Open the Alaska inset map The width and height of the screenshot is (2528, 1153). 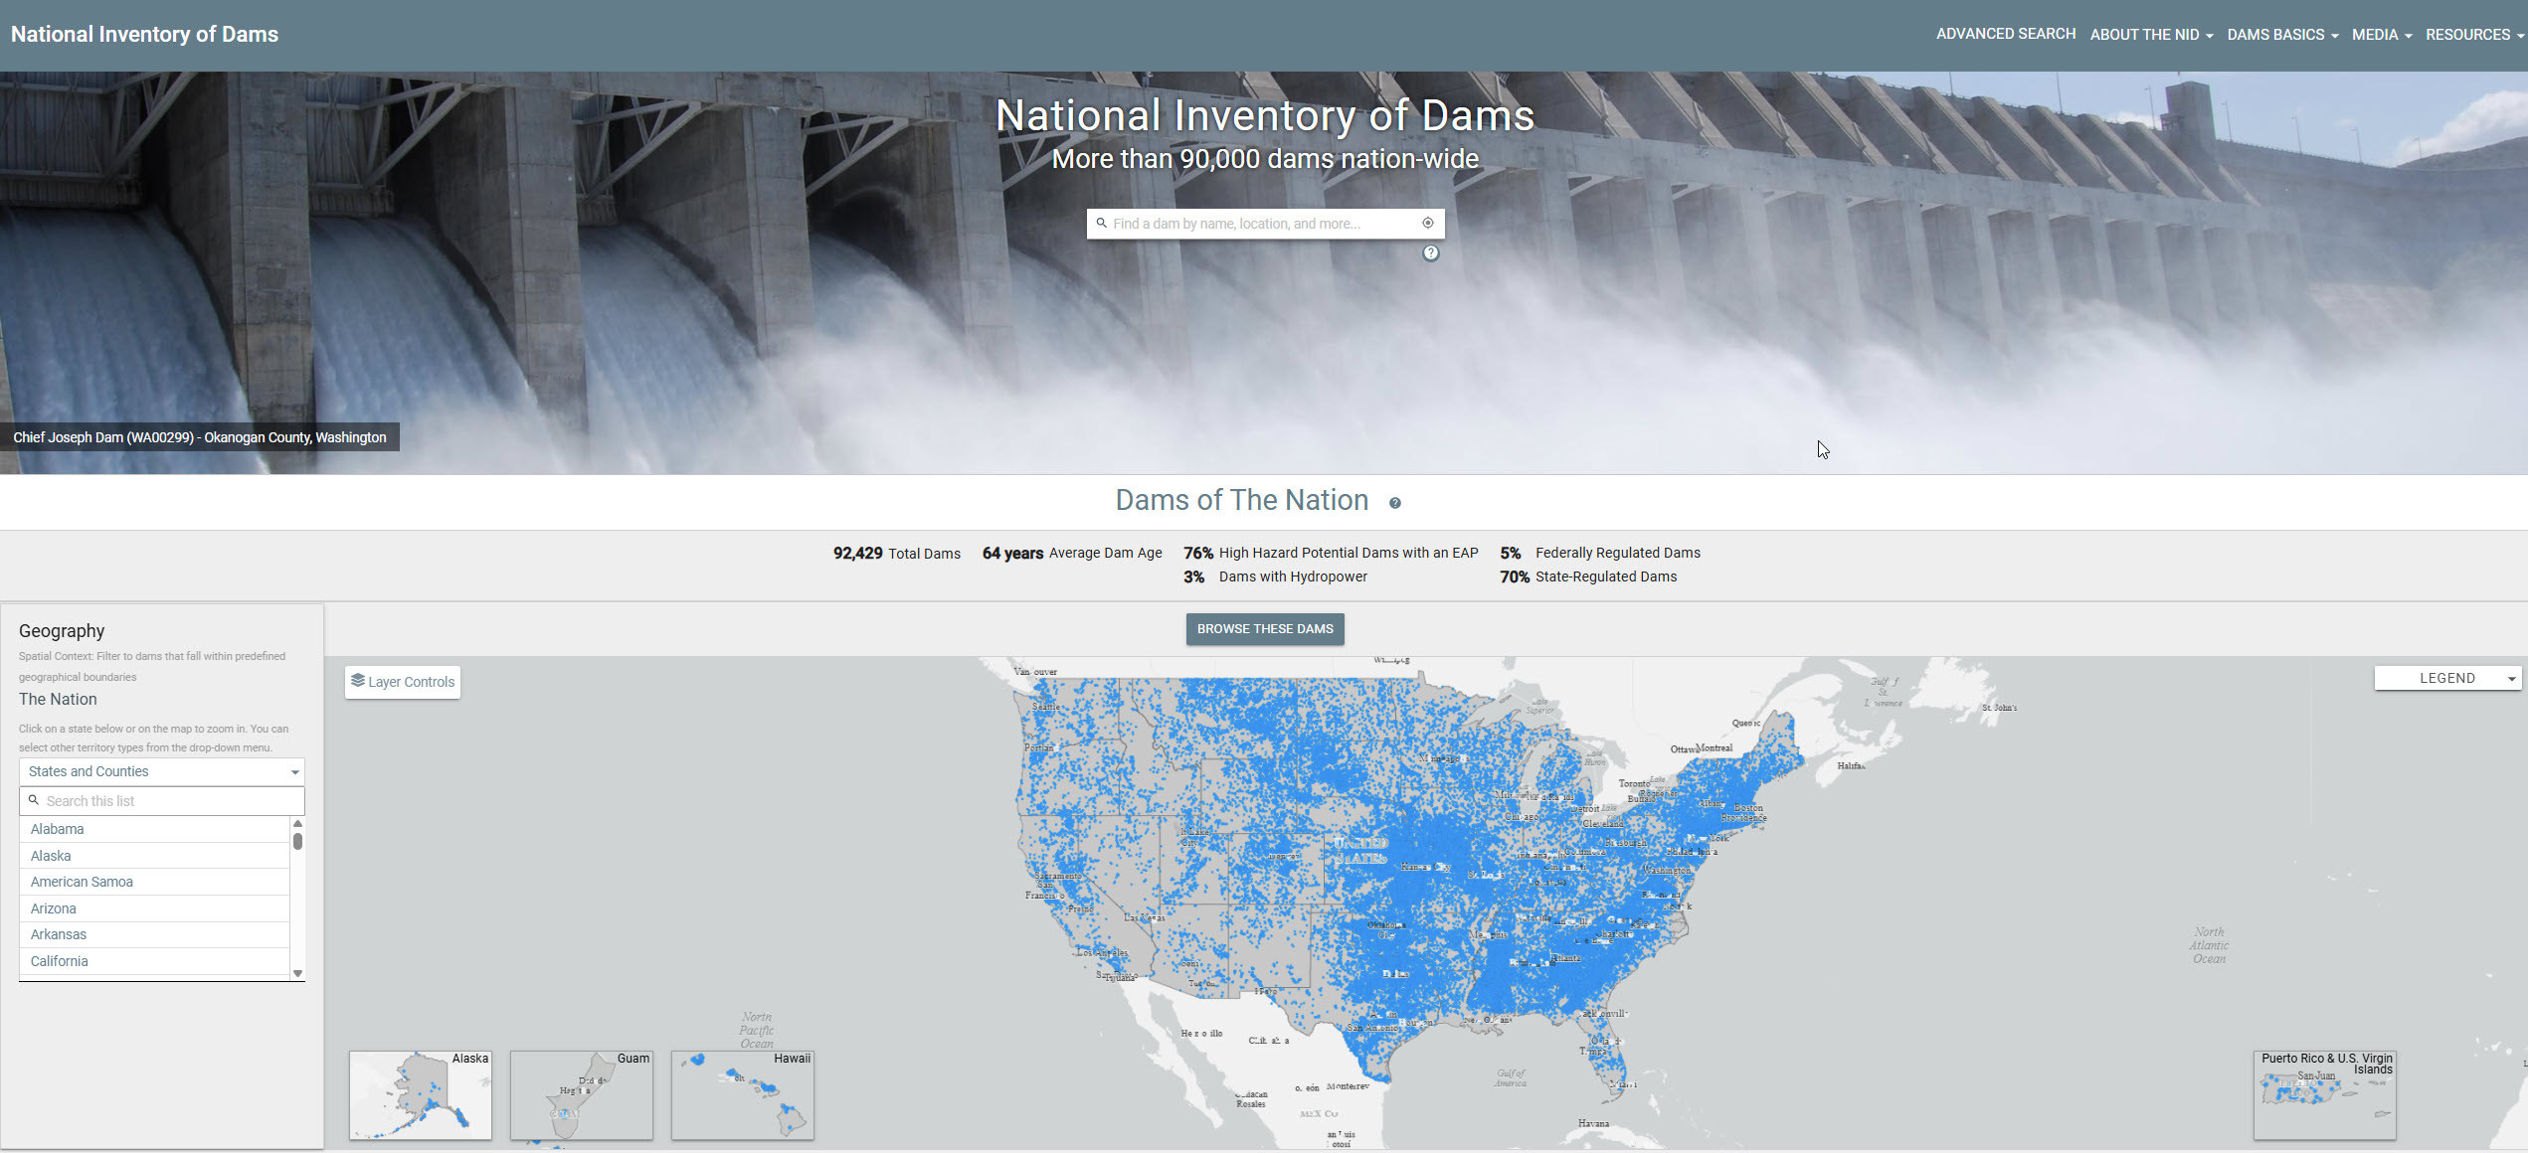tap(421, 1094)
